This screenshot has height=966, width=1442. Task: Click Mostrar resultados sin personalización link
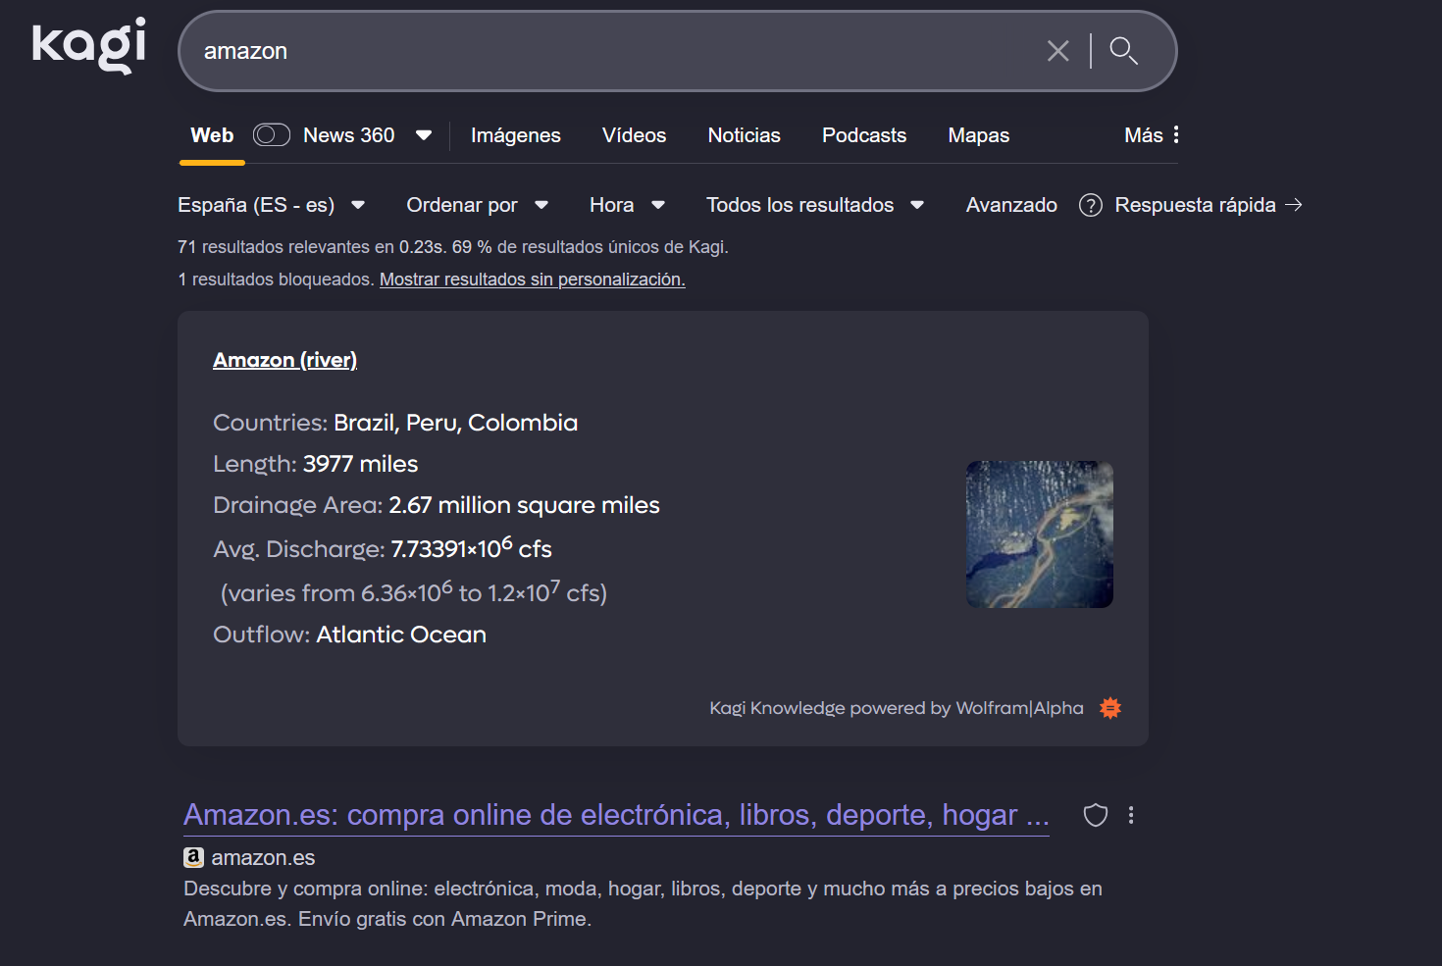click(x=532, y=280)
